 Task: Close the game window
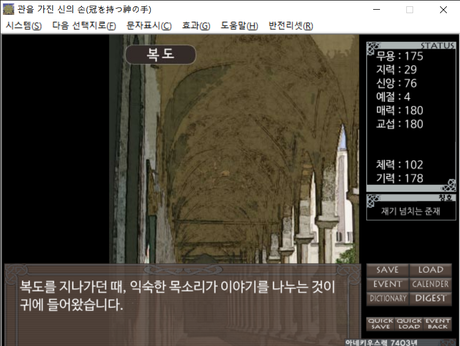[x=443, y=10]
